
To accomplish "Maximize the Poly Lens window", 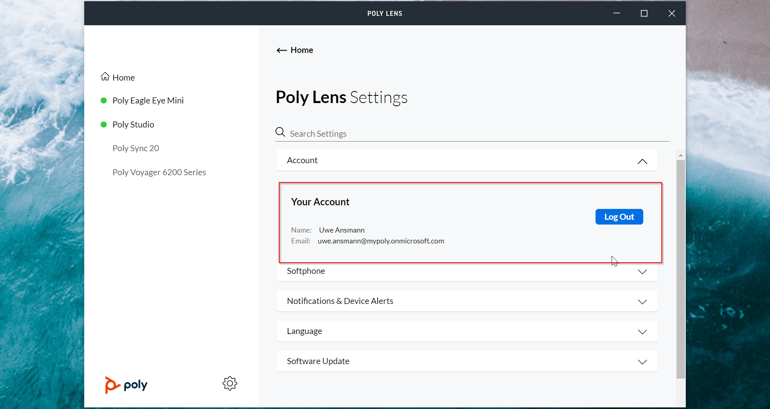I will [644, 13].
